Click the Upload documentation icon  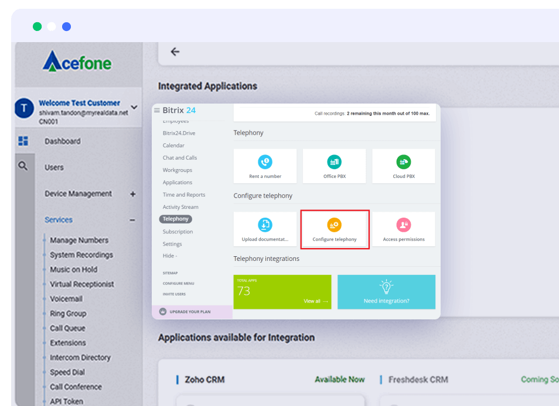265,225
